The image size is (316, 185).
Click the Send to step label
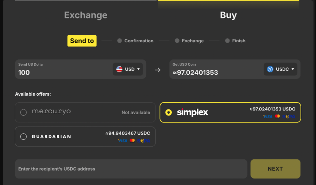point(82,41)
